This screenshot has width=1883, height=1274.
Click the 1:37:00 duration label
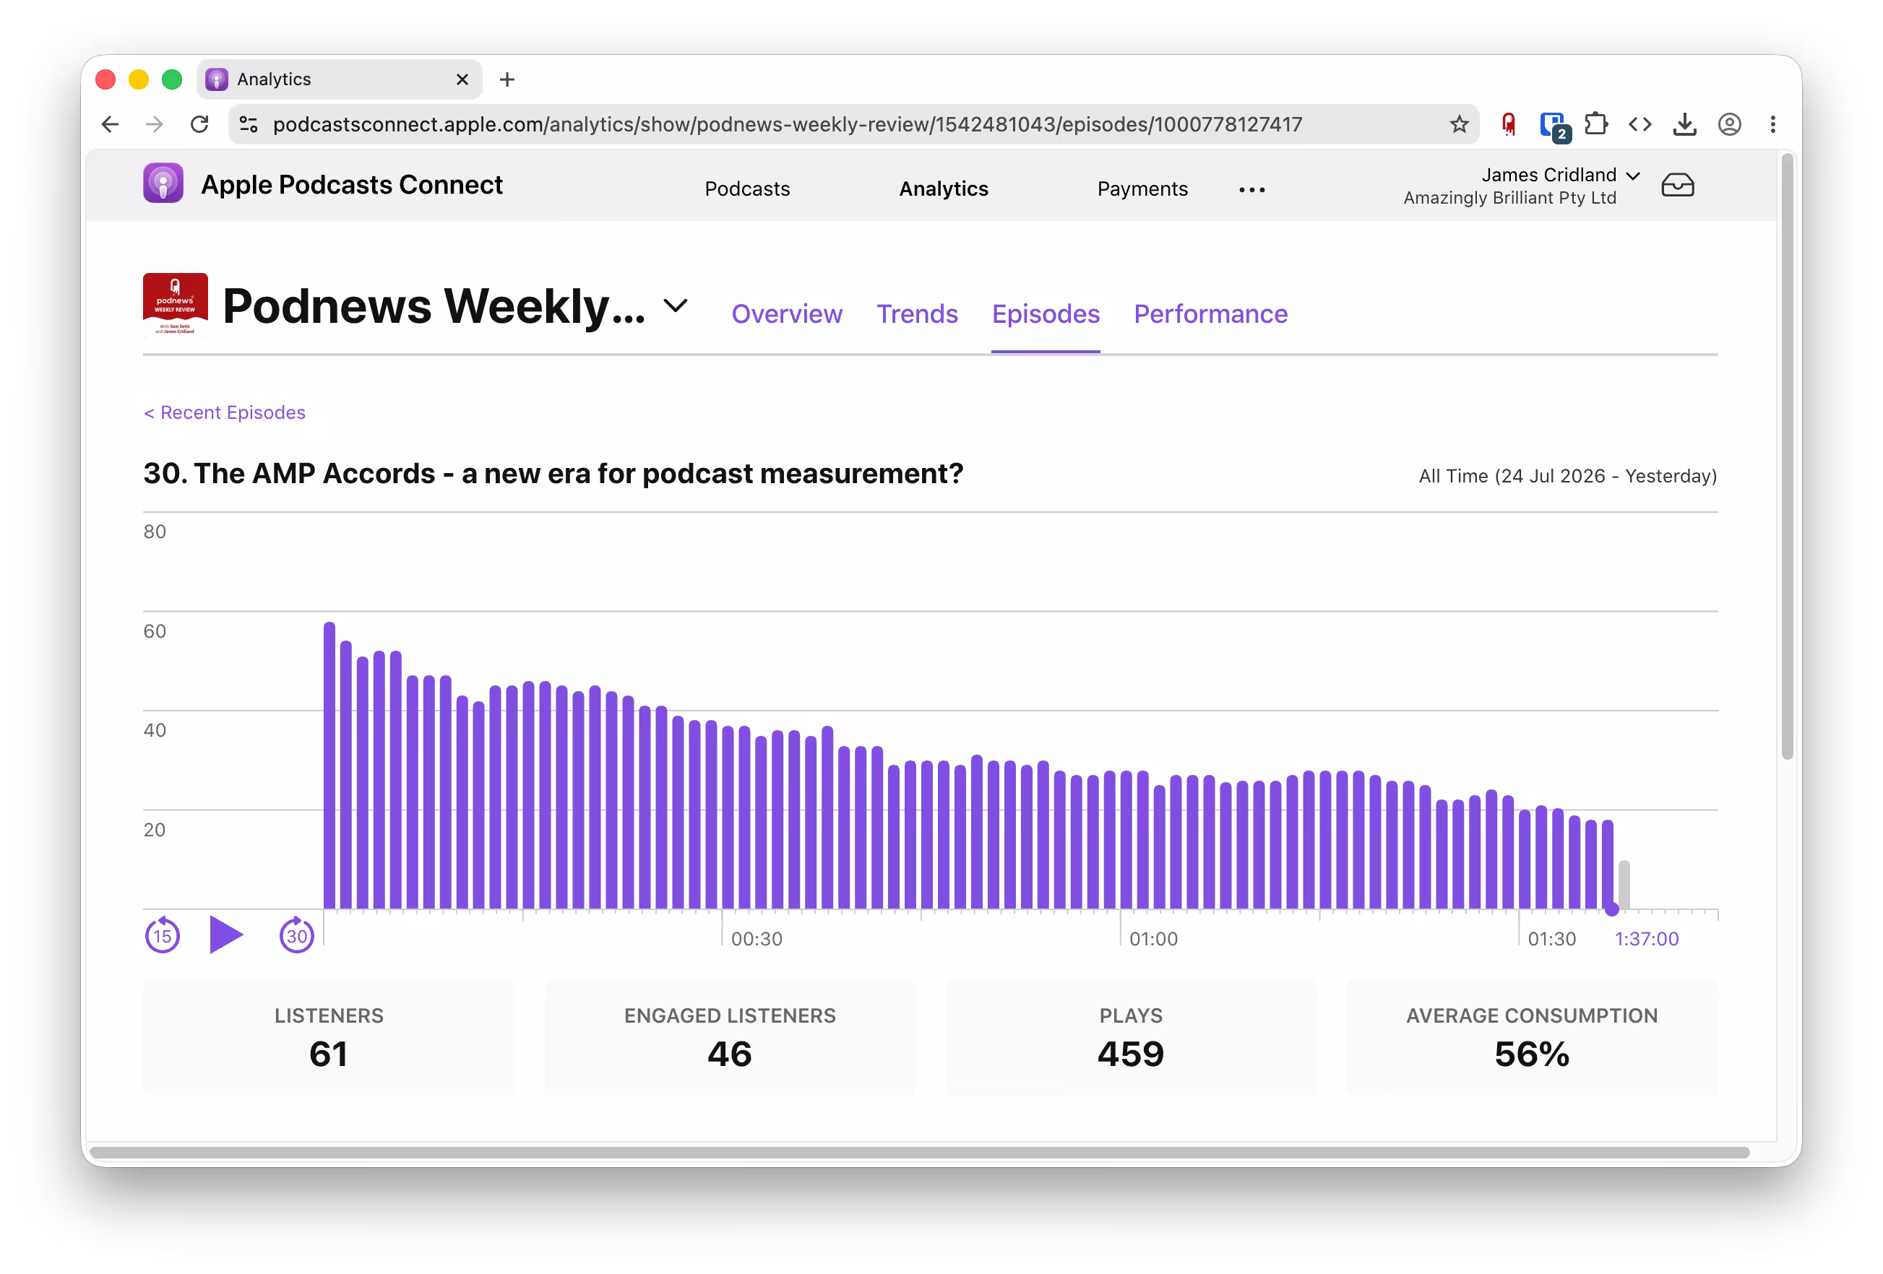[x=1647, y=940]
